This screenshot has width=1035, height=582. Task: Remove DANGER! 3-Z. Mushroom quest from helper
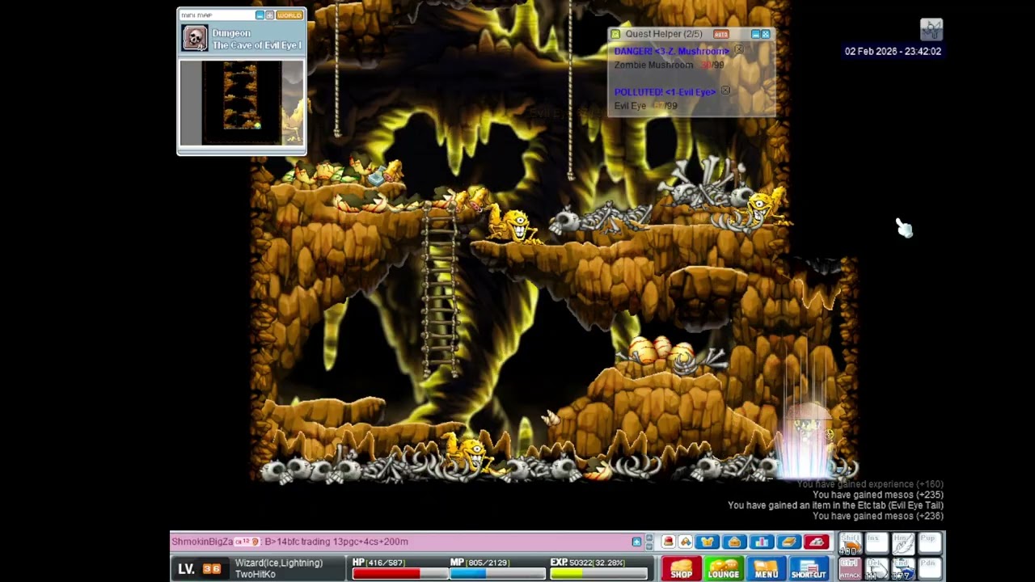[738, 49]
